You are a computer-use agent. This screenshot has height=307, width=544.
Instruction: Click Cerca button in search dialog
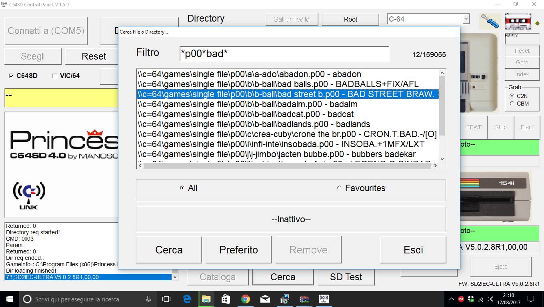[169, 250]
